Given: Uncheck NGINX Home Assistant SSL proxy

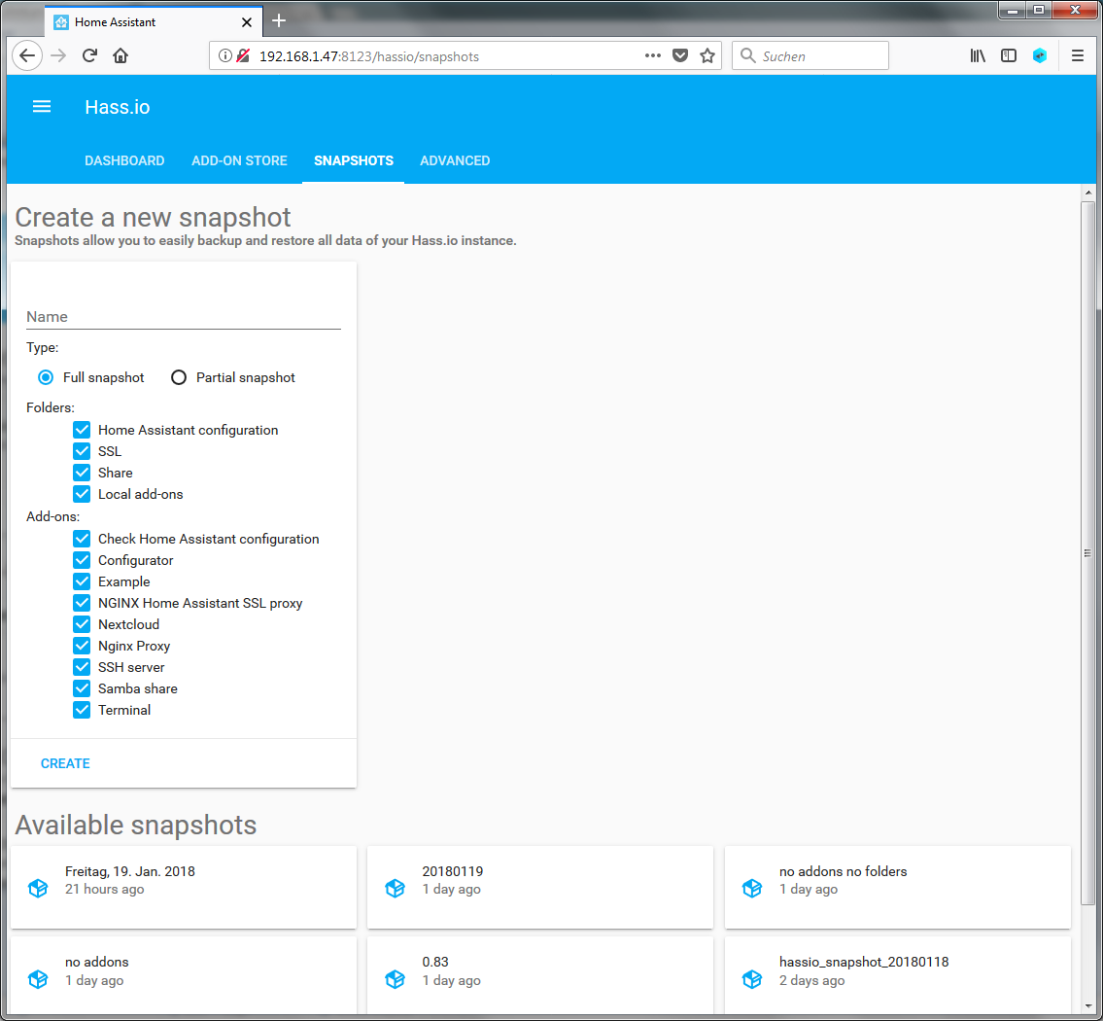Looking at the screenshot, I should point(82,603).
